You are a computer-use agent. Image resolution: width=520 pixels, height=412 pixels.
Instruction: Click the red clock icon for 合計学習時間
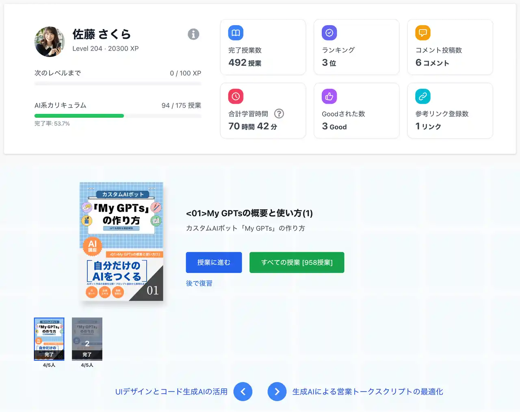coord(235,96)
